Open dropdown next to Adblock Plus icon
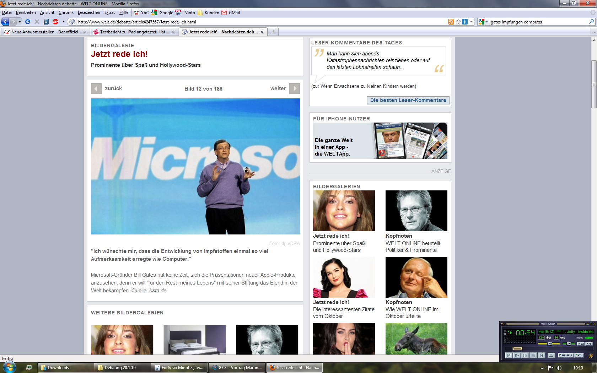Image resolution: width=597 pixels, height=373 pixels. 64,22
